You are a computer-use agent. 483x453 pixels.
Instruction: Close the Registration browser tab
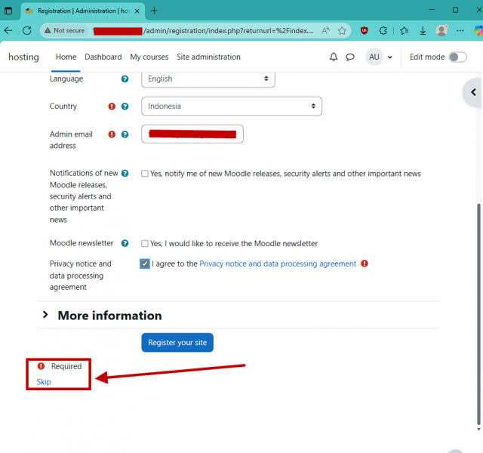point(137,11)
